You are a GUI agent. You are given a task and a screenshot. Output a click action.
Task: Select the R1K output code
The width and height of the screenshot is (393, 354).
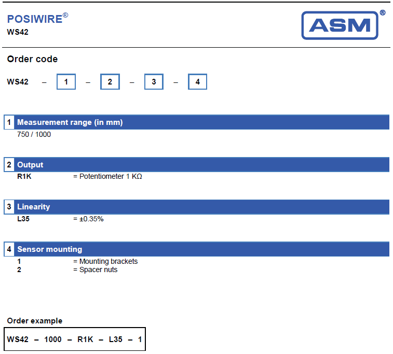(24, 176)
